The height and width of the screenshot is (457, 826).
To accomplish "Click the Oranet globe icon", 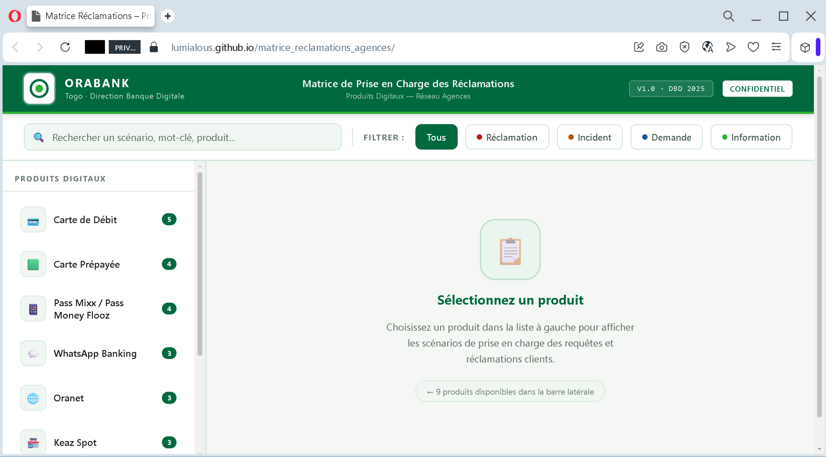I will pyautogui.click(x=33, y=398).
